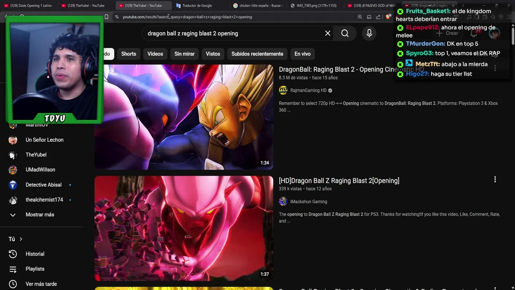Click the 1:37 duration badge
515x290 pixels.
click(x=264, y=274)
